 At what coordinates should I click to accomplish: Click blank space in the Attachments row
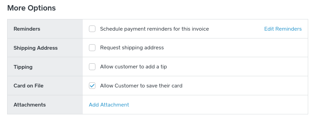(x=218, y=104)
